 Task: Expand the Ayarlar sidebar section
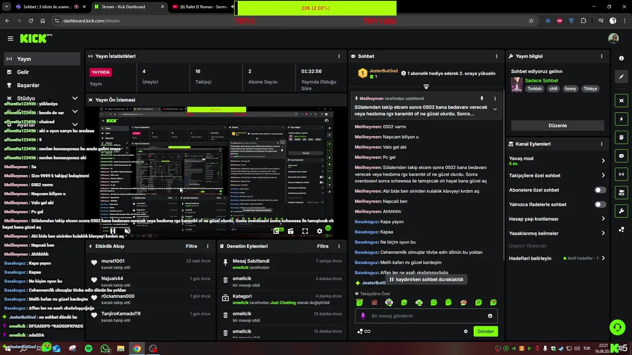[x=75, y=125]
